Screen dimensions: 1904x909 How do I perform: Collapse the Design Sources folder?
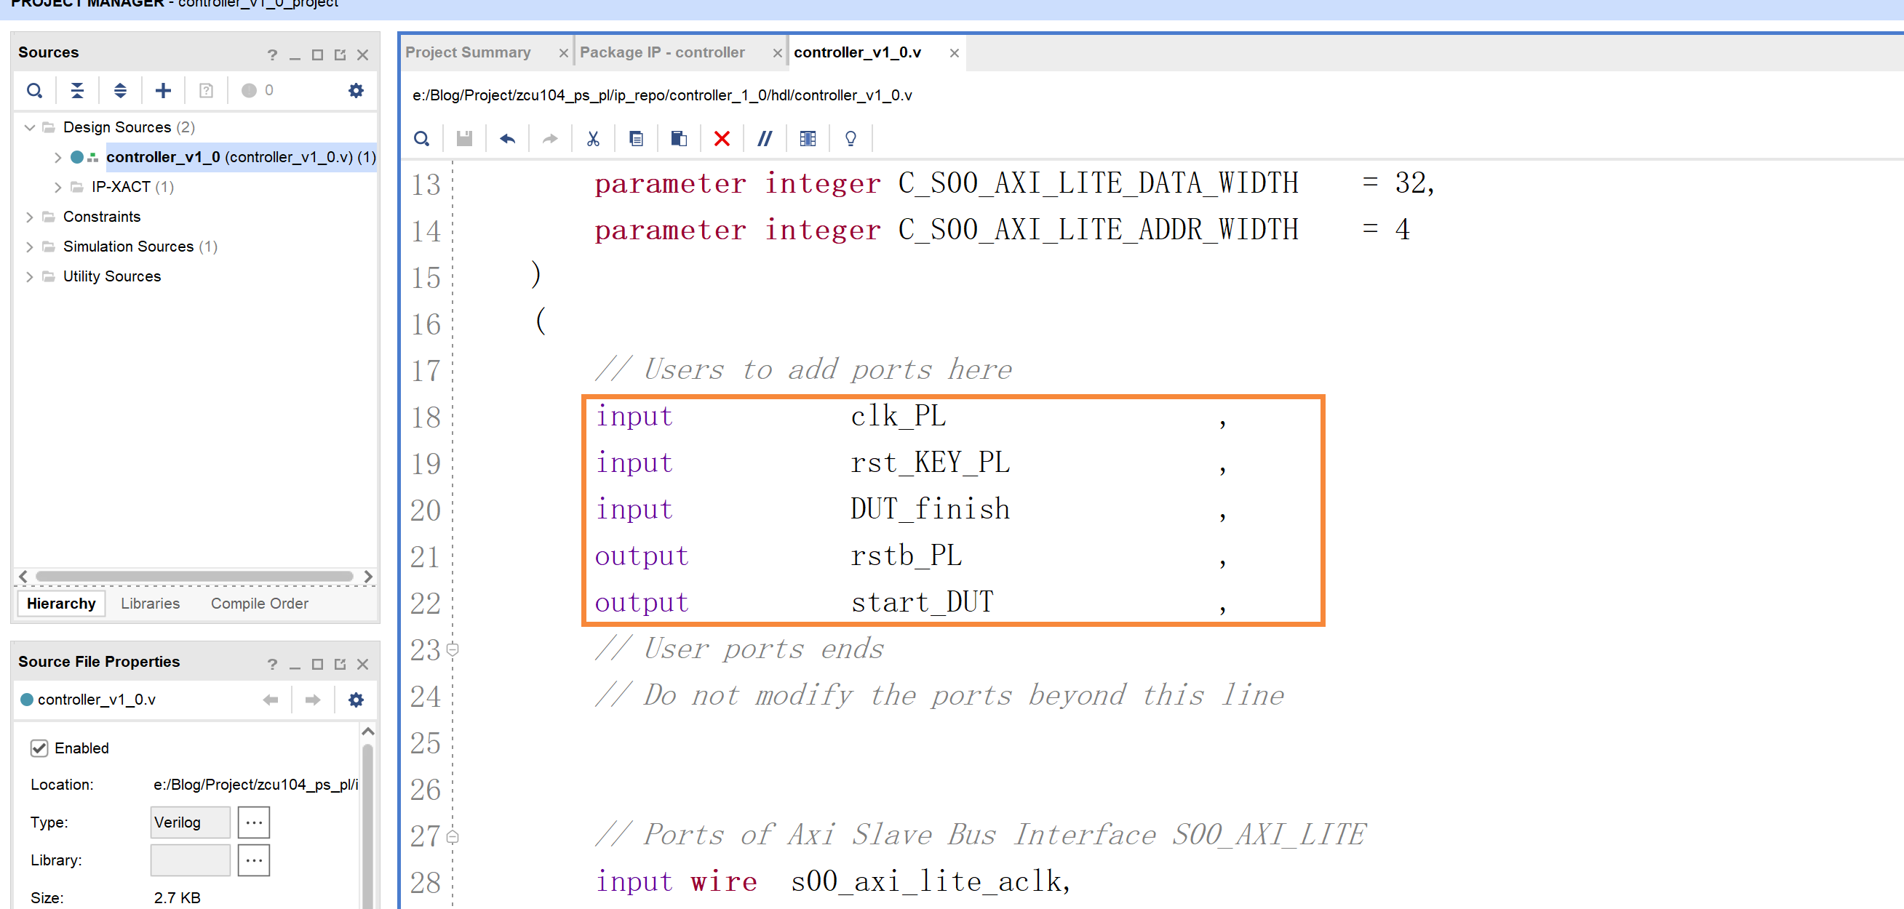point(30,127)
